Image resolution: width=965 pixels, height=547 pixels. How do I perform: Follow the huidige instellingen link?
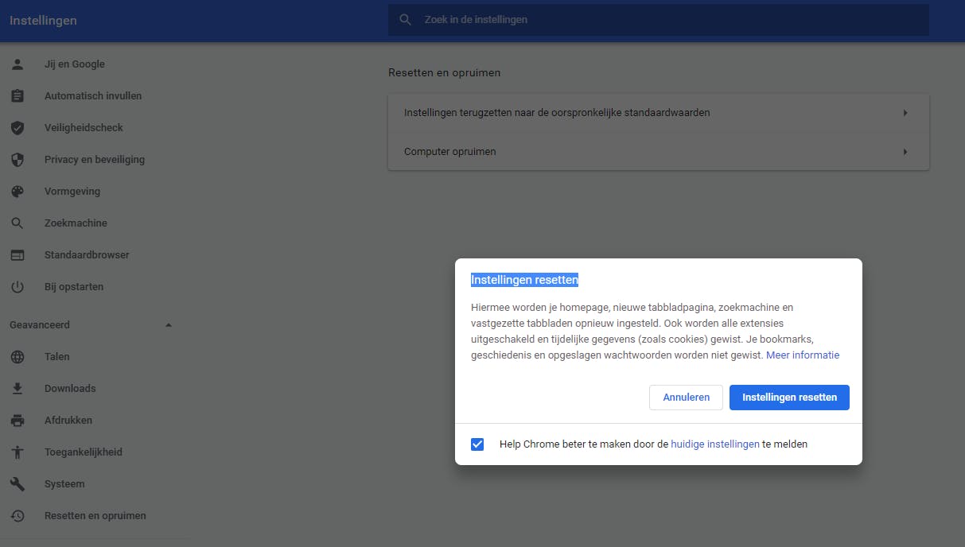[x=715, y=444]
